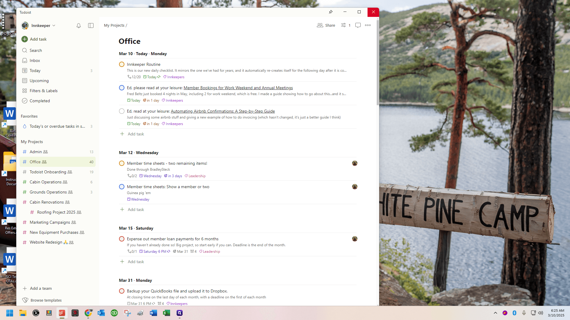Screen dimensions: 570x320
Task: Click the vertical scrollbar of task list
Action: (x=378, y=63)
